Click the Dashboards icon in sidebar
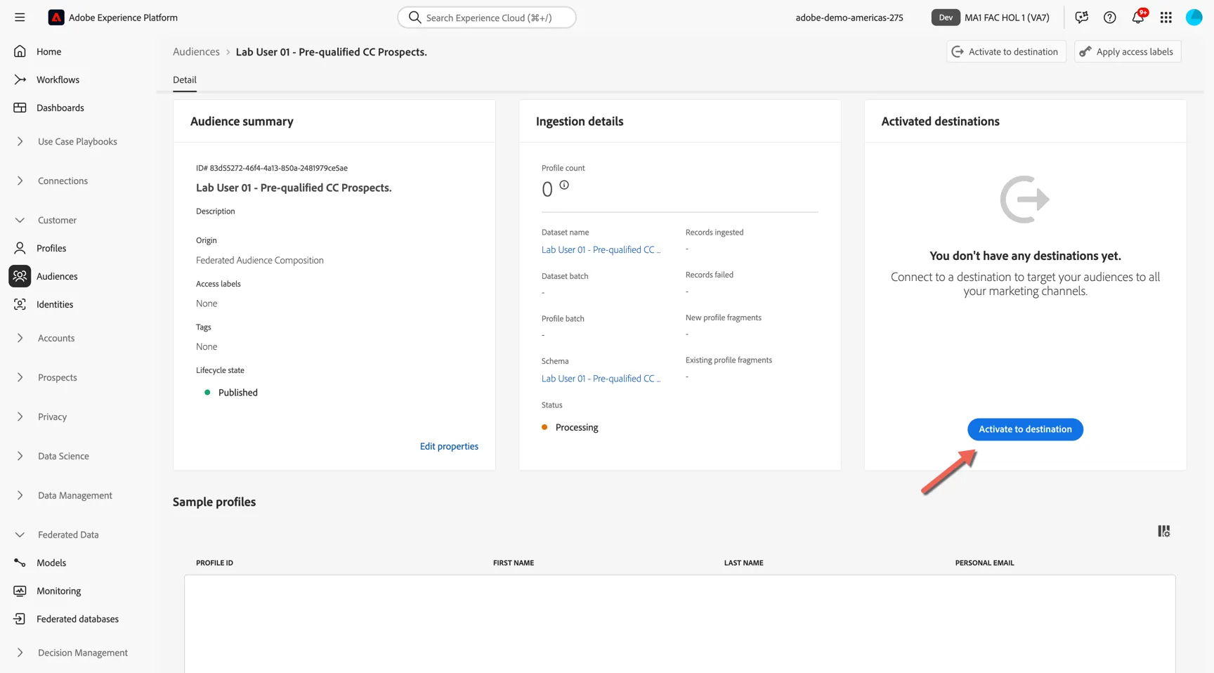Image resolution: width=1214 pixels, height=673 pixels. click(20, 107)
